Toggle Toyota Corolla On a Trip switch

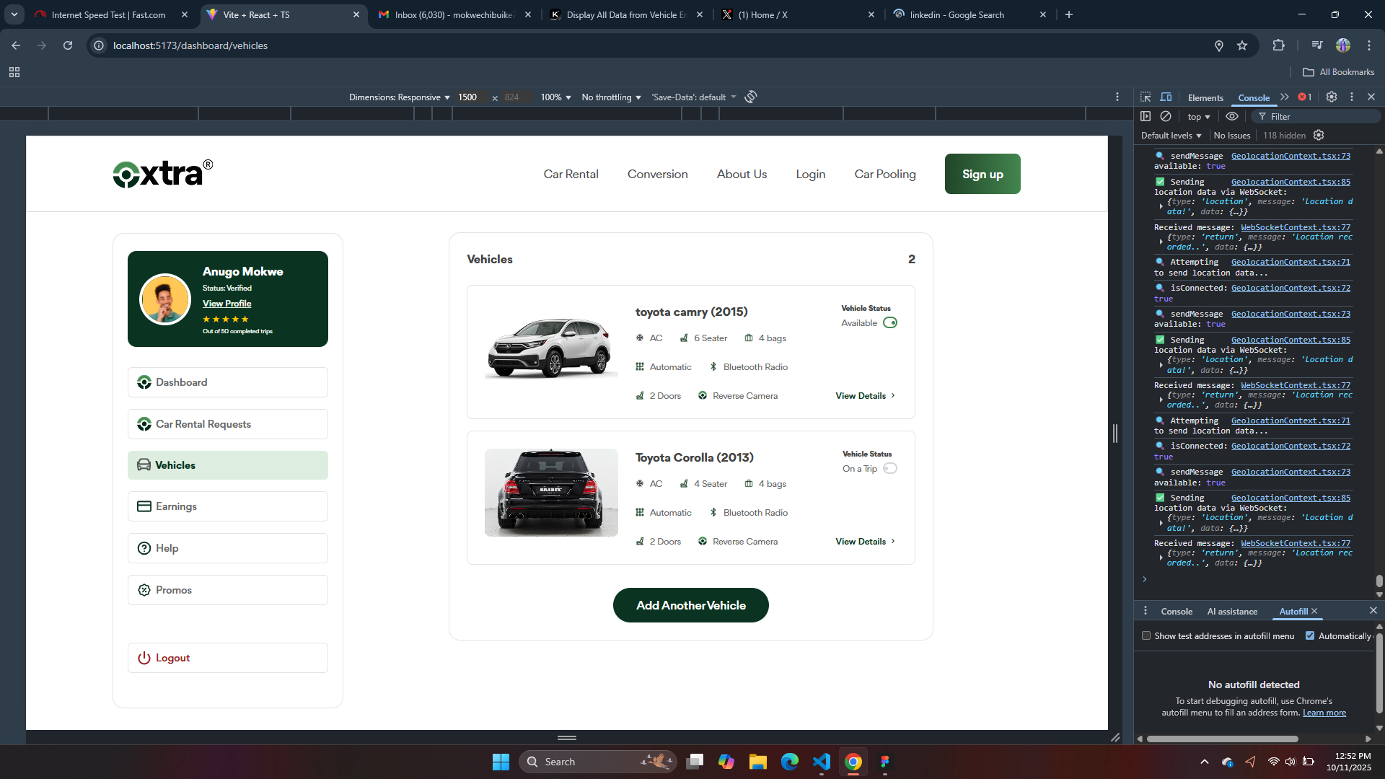(890, 468)
